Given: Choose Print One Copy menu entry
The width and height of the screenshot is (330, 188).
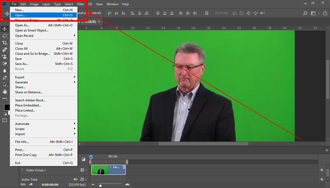Looking at the screenshot, I should click(44, 155).
